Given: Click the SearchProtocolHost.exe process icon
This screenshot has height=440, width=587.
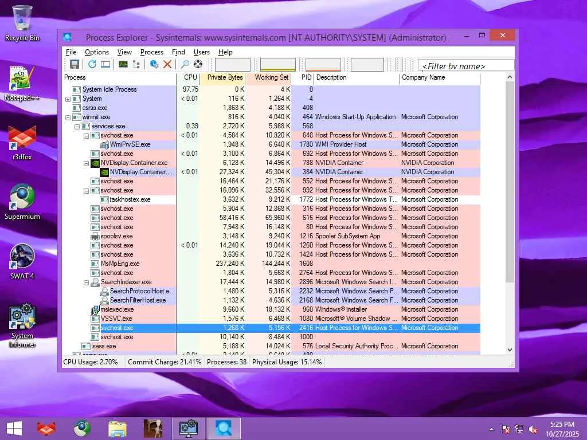Looking at the screenshot, I should tap(104, 292).
